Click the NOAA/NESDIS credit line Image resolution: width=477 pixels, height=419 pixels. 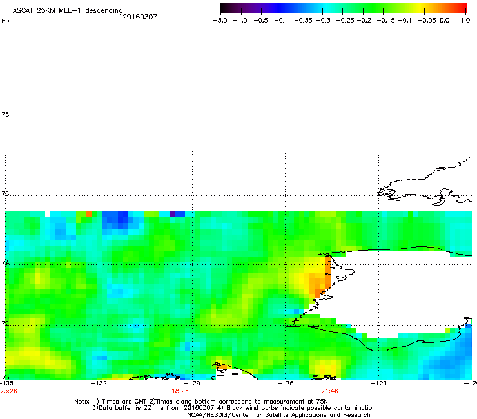(278, 415)
